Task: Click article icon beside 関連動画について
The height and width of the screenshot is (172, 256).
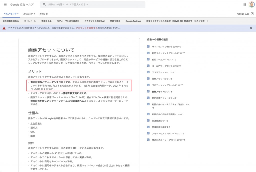Action: click(x=148, y=120)
